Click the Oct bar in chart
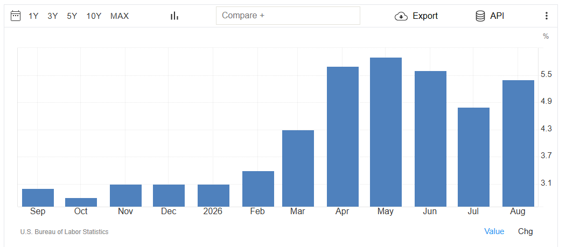This screenshot has width=566, height=247. (81, 202)
